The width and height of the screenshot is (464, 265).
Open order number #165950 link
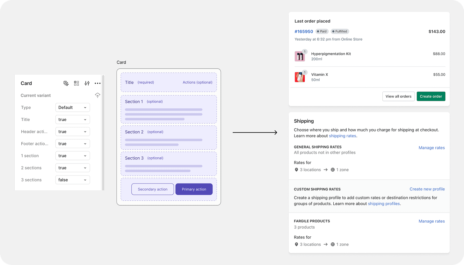(304, 32)
